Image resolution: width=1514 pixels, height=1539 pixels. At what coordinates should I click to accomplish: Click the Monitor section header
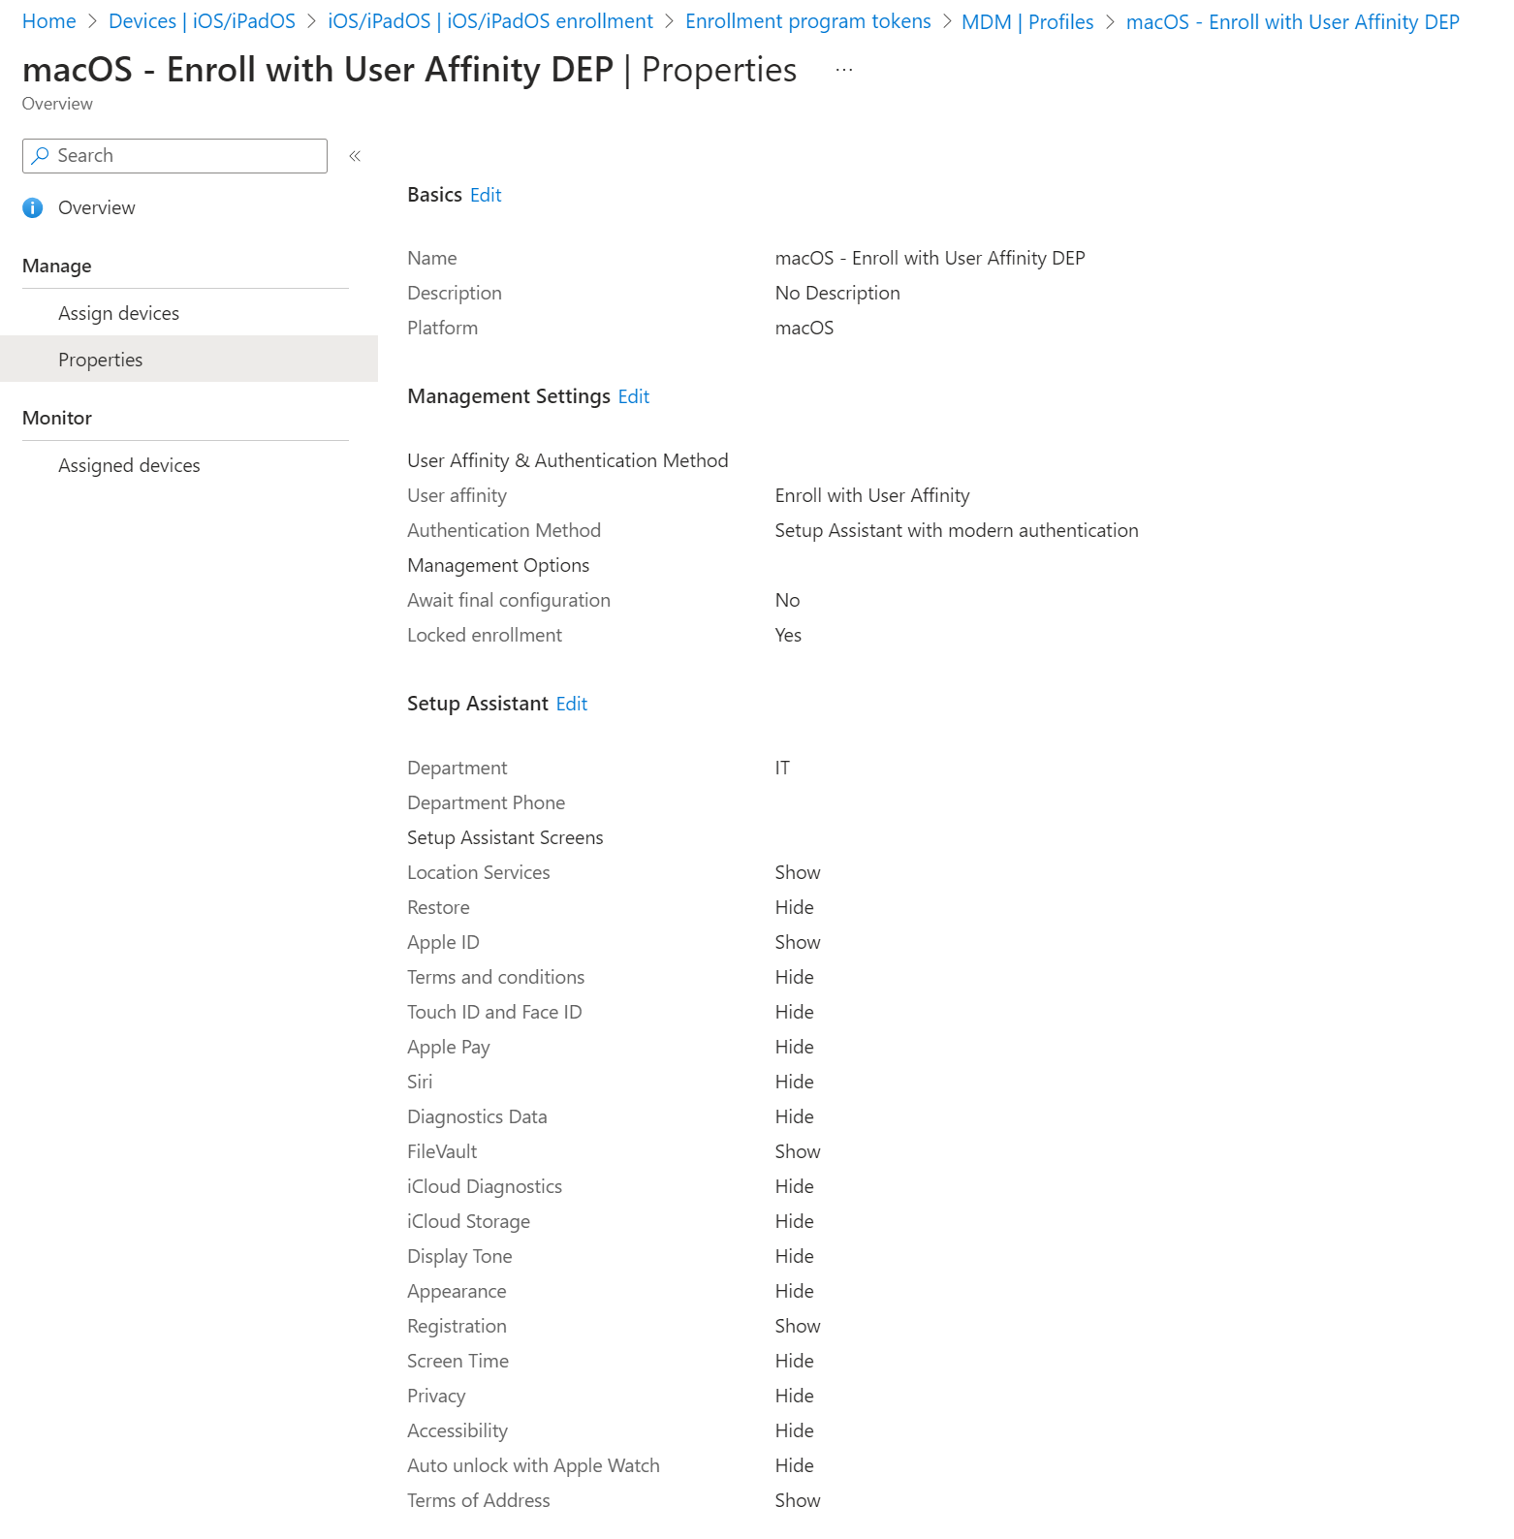tap(57, 418)
